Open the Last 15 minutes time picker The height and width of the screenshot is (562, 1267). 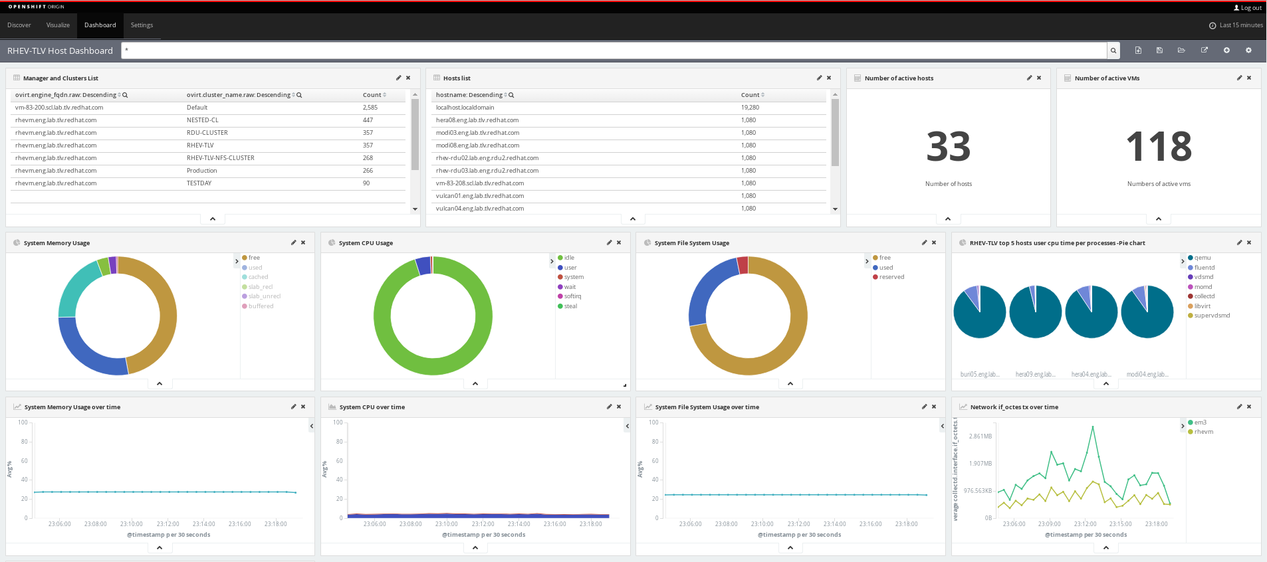[1236, 25]
